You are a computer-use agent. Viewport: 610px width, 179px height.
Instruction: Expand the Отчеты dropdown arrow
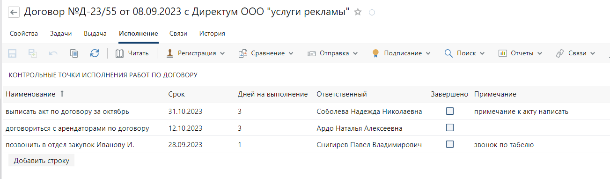point(540,53)
